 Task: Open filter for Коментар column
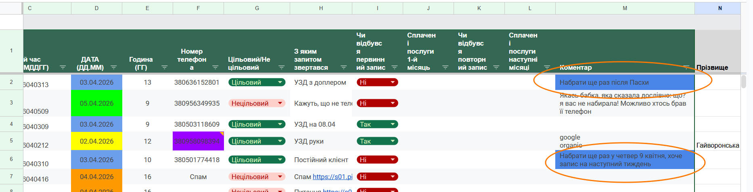686,67
